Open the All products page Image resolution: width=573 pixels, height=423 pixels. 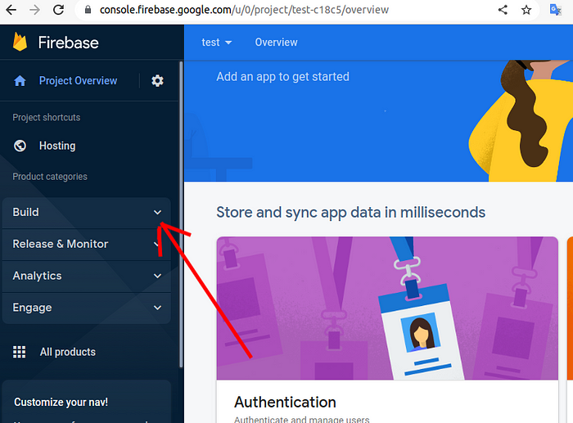coord(68,352)
